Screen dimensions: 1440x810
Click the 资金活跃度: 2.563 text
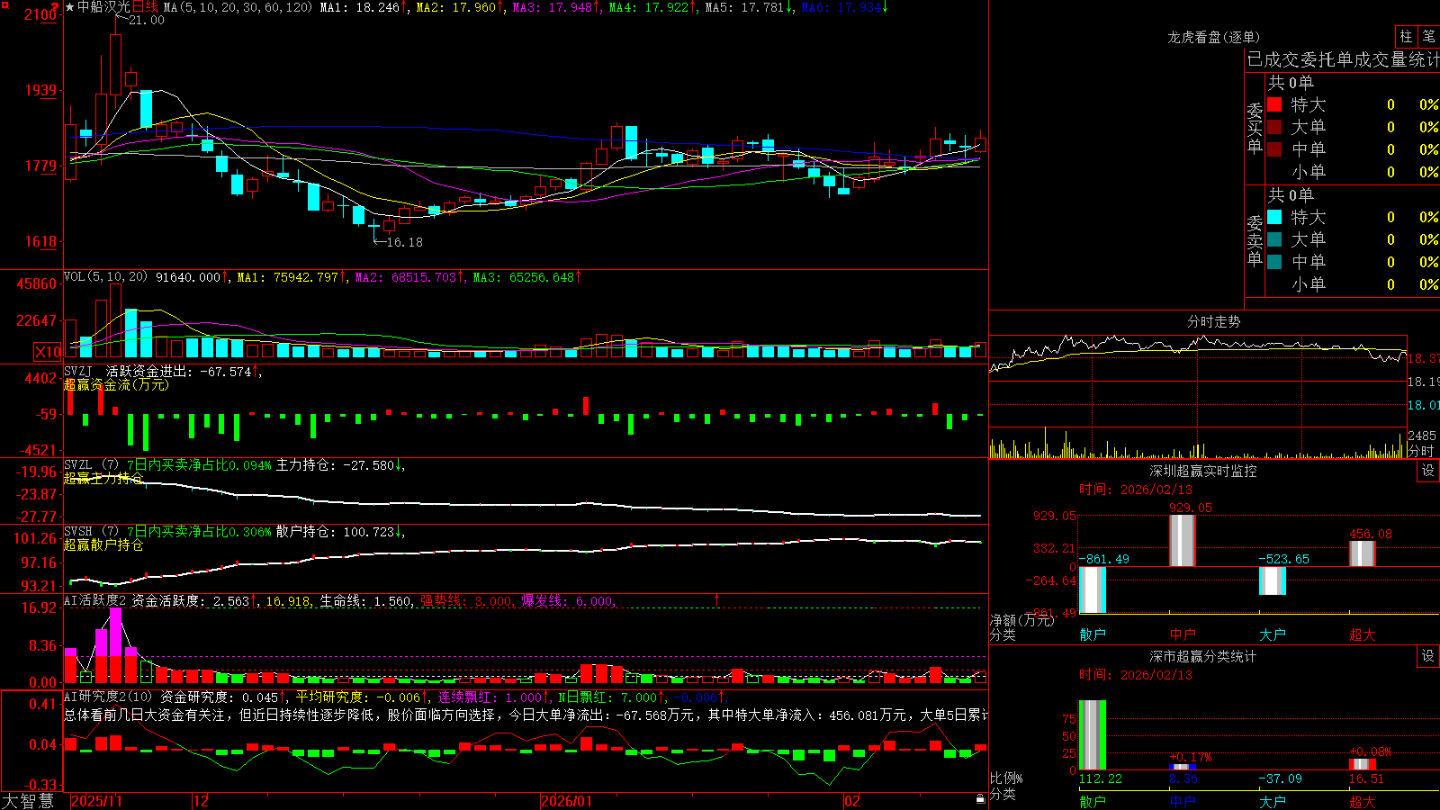(x=190, y=600)
